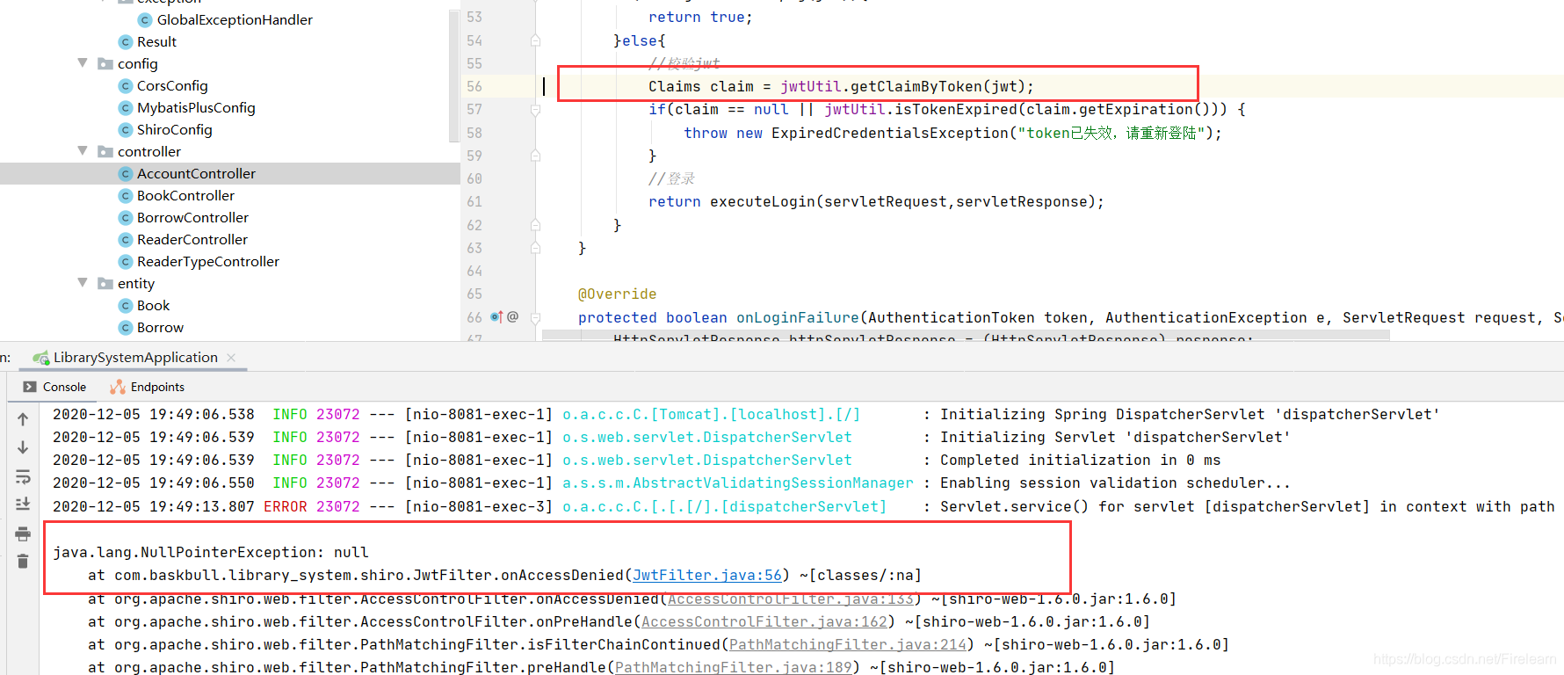Click the Spring Boot run configuration icon

click(x=40, y=358)
